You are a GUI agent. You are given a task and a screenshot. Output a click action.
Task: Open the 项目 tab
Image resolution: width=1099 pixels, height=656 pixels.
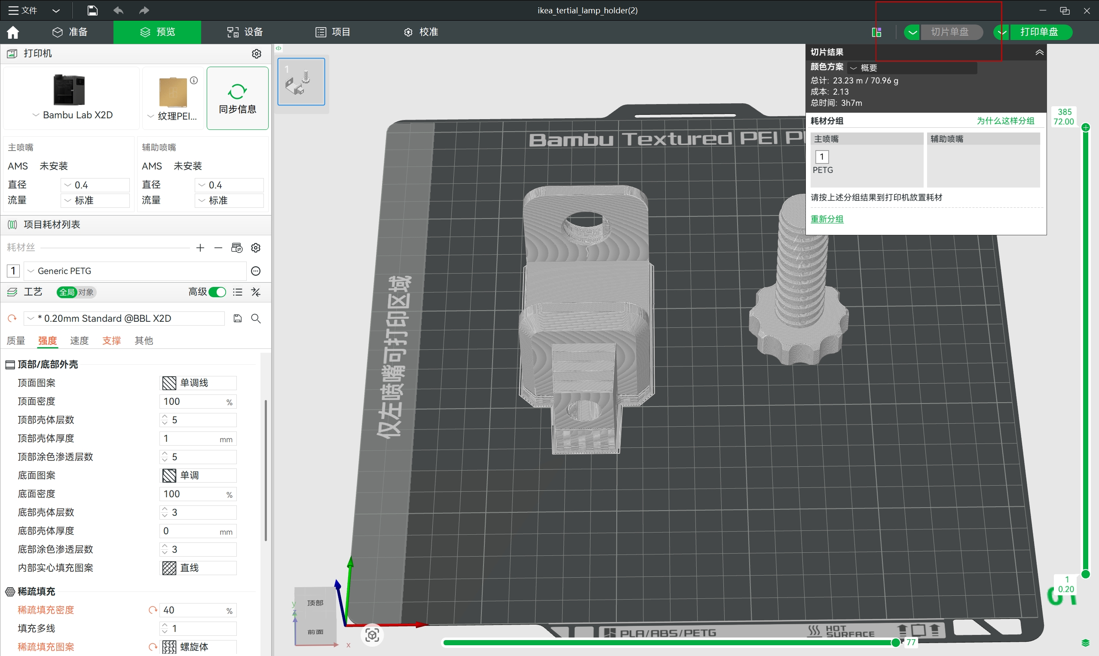[x=333, y=32]
